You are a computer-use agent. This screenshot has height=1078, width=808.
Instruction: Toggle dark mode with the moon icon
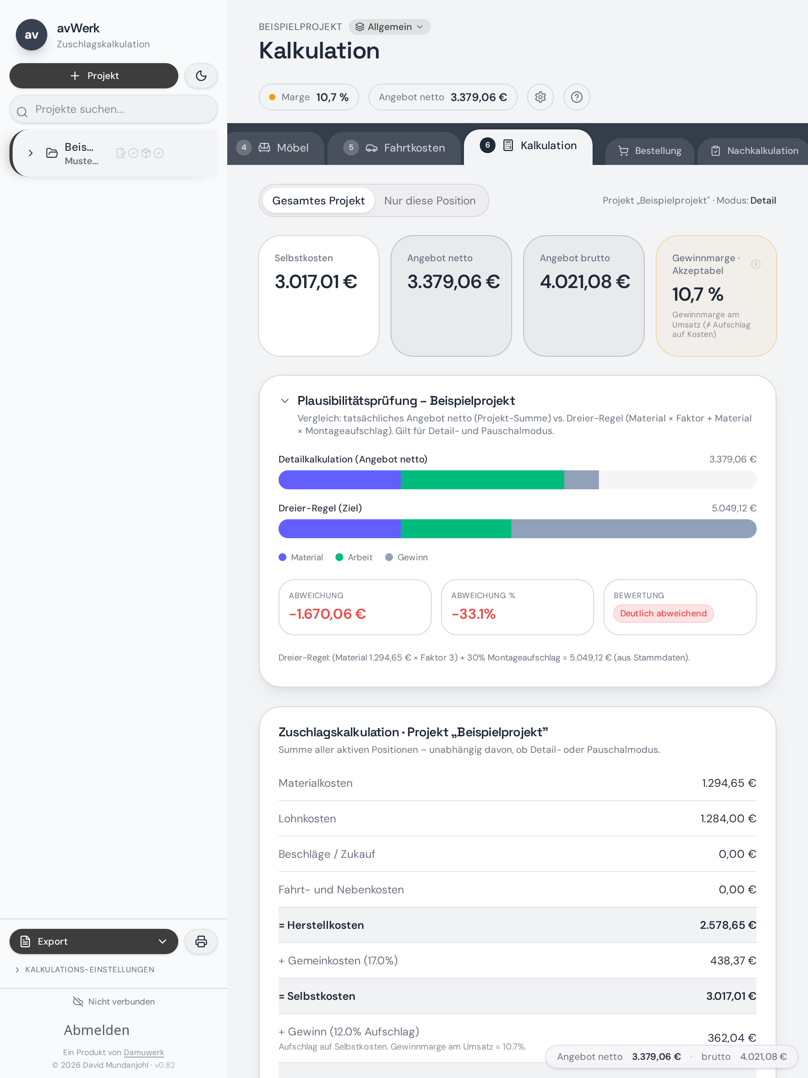(x=201, y=75)
